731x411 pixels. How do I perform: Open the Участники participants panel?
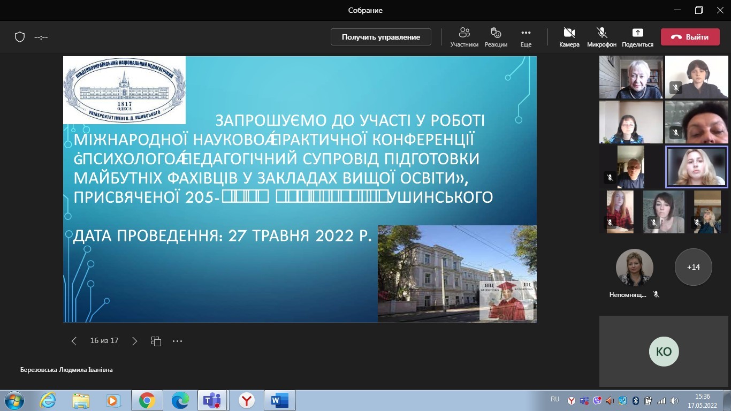pyautogui.click(x=464, y=37)
